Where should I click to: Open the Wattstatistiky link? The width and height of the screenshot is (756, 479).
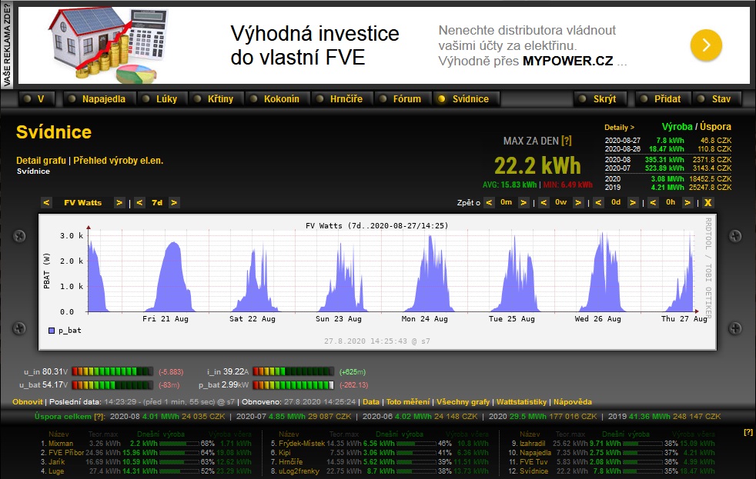pos(521,402)
